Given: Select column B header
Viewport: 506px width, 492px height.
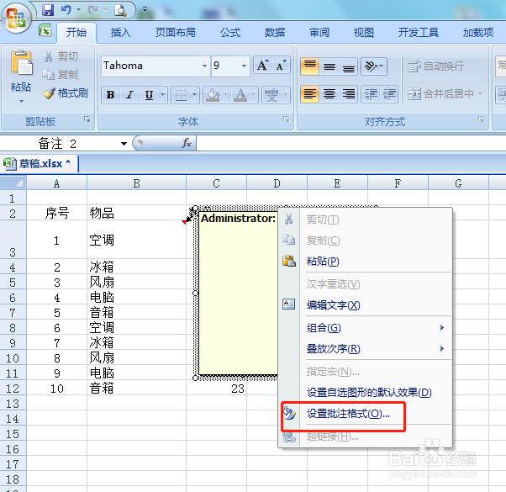Looking at the screenshot, I should tap(136, 183).
